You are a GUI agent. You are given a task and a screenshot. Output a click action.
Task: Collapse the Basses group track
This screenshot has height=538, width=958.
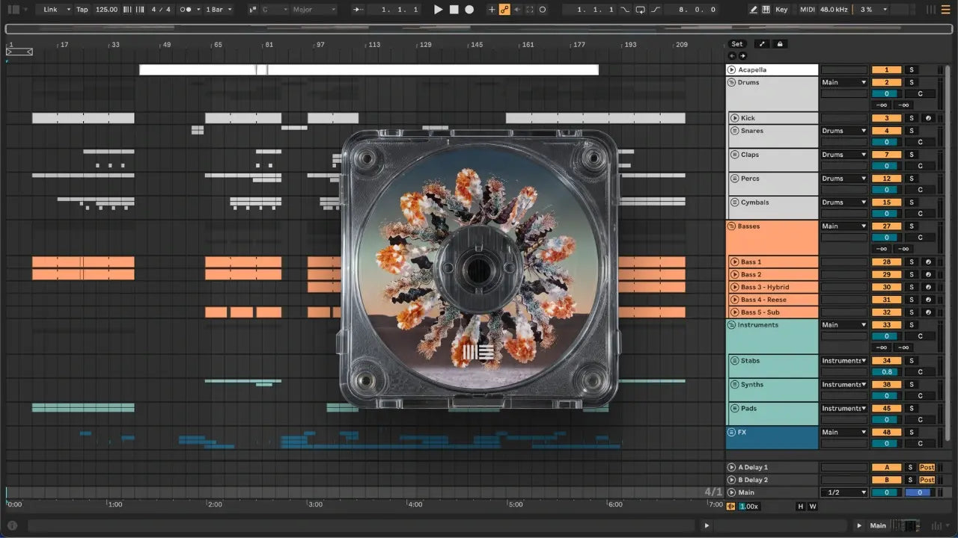[732, 226]
